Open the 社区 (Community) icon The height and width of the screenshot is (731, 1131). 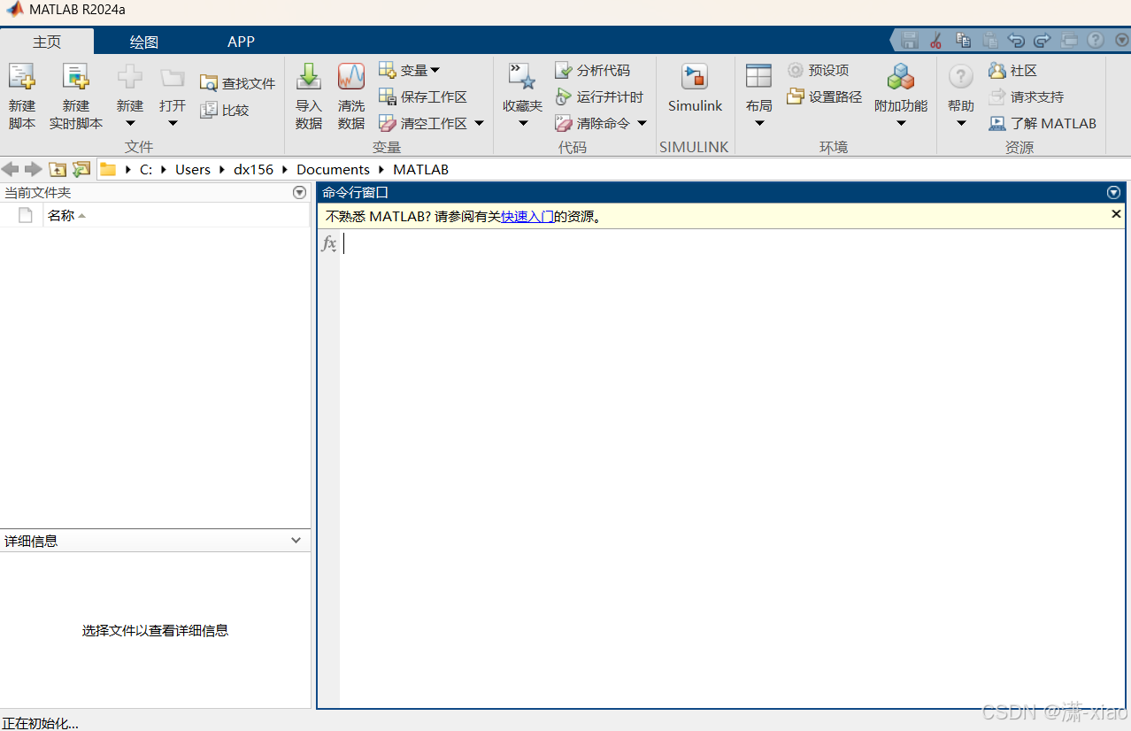(997, 70)
